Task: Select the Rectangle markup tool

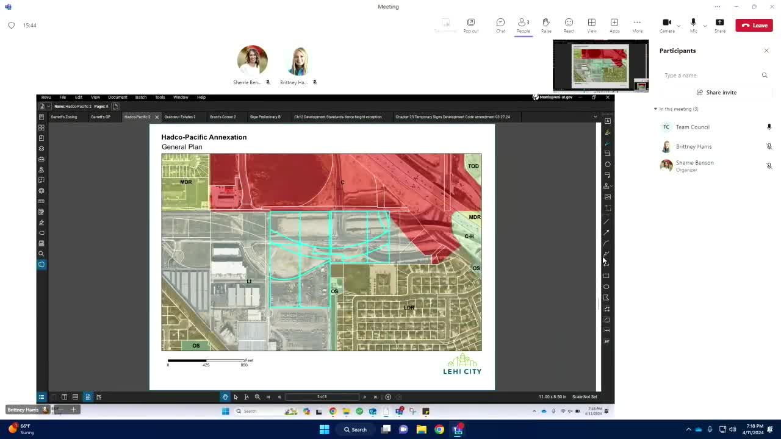Action: pyautogui.click(x=606, y=276)
